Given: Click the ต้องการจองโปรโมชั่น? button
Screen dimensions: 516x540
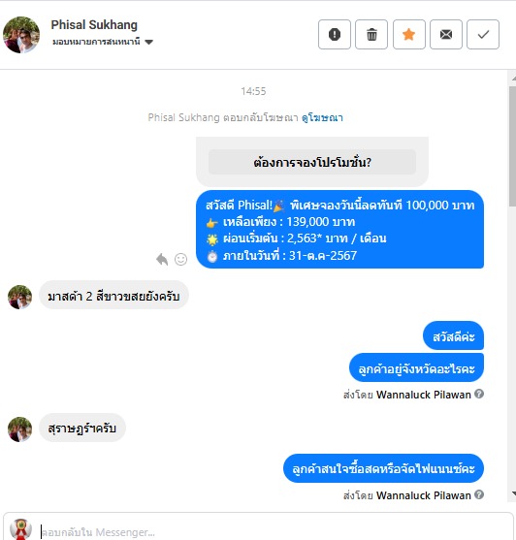Looking at the screenshot, I should pyautogui.click(x=312, y=162).
